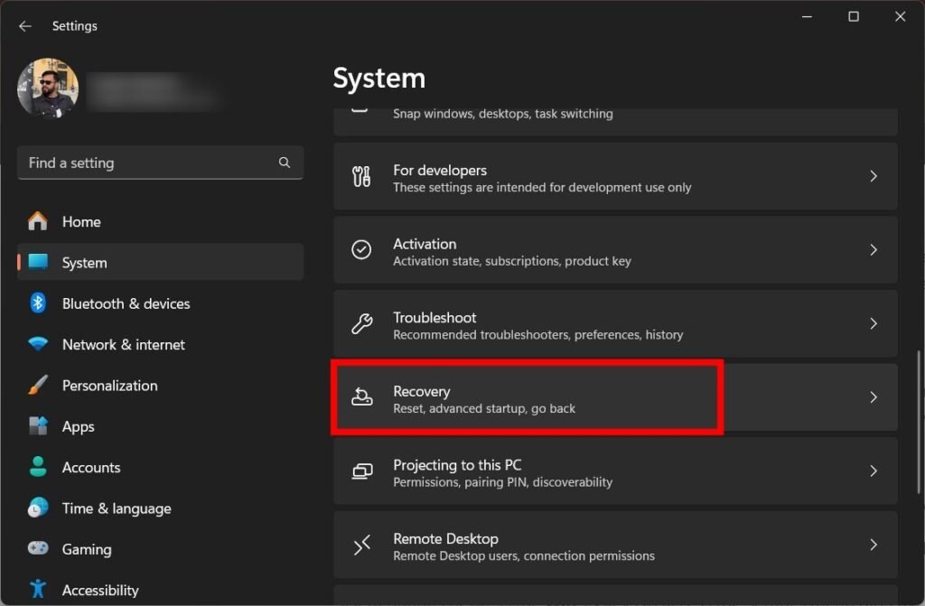
Task: Open the For developers page
Action: point(615,176)
